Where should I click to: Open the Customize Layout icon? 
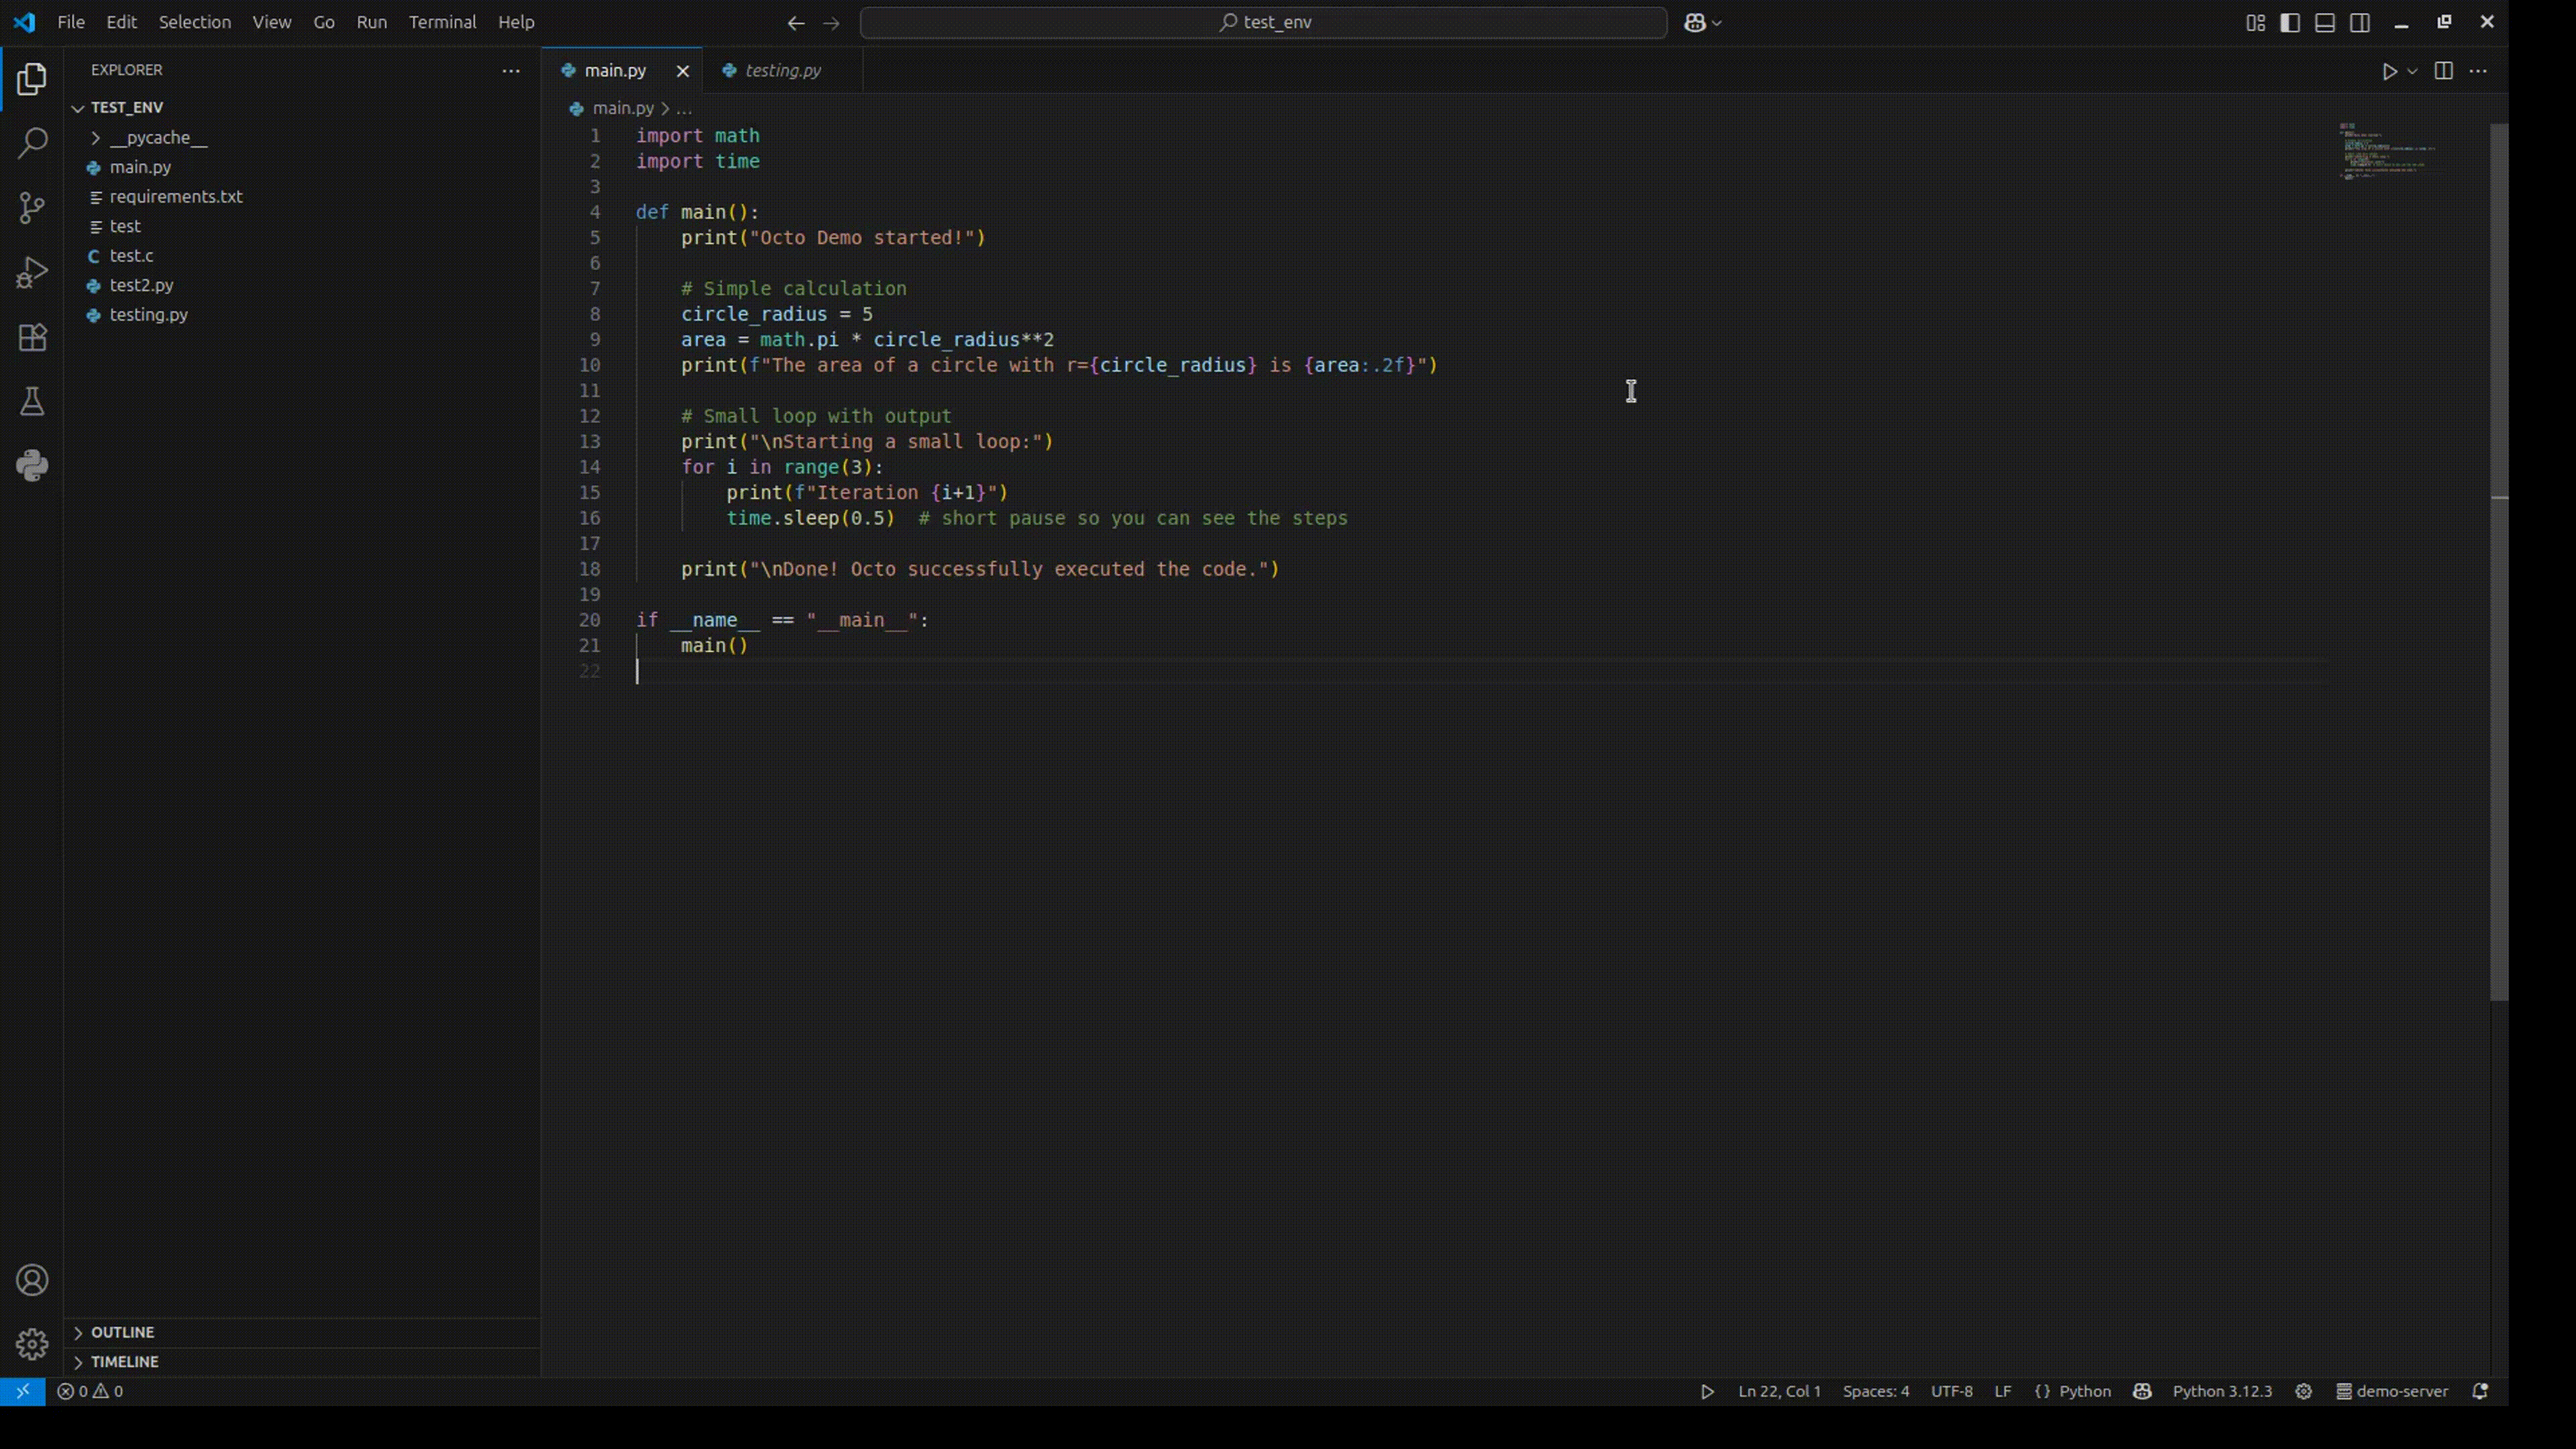(2255, 22)
